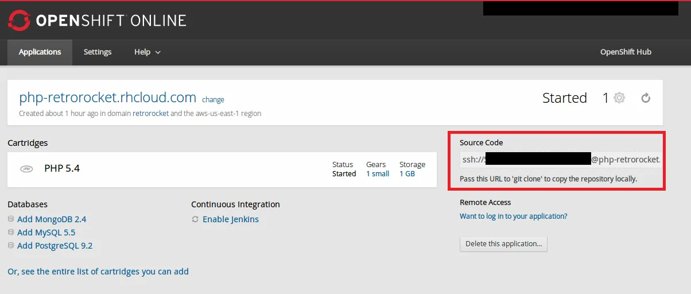Select the Source Code SSH URL field

point(560,160)
